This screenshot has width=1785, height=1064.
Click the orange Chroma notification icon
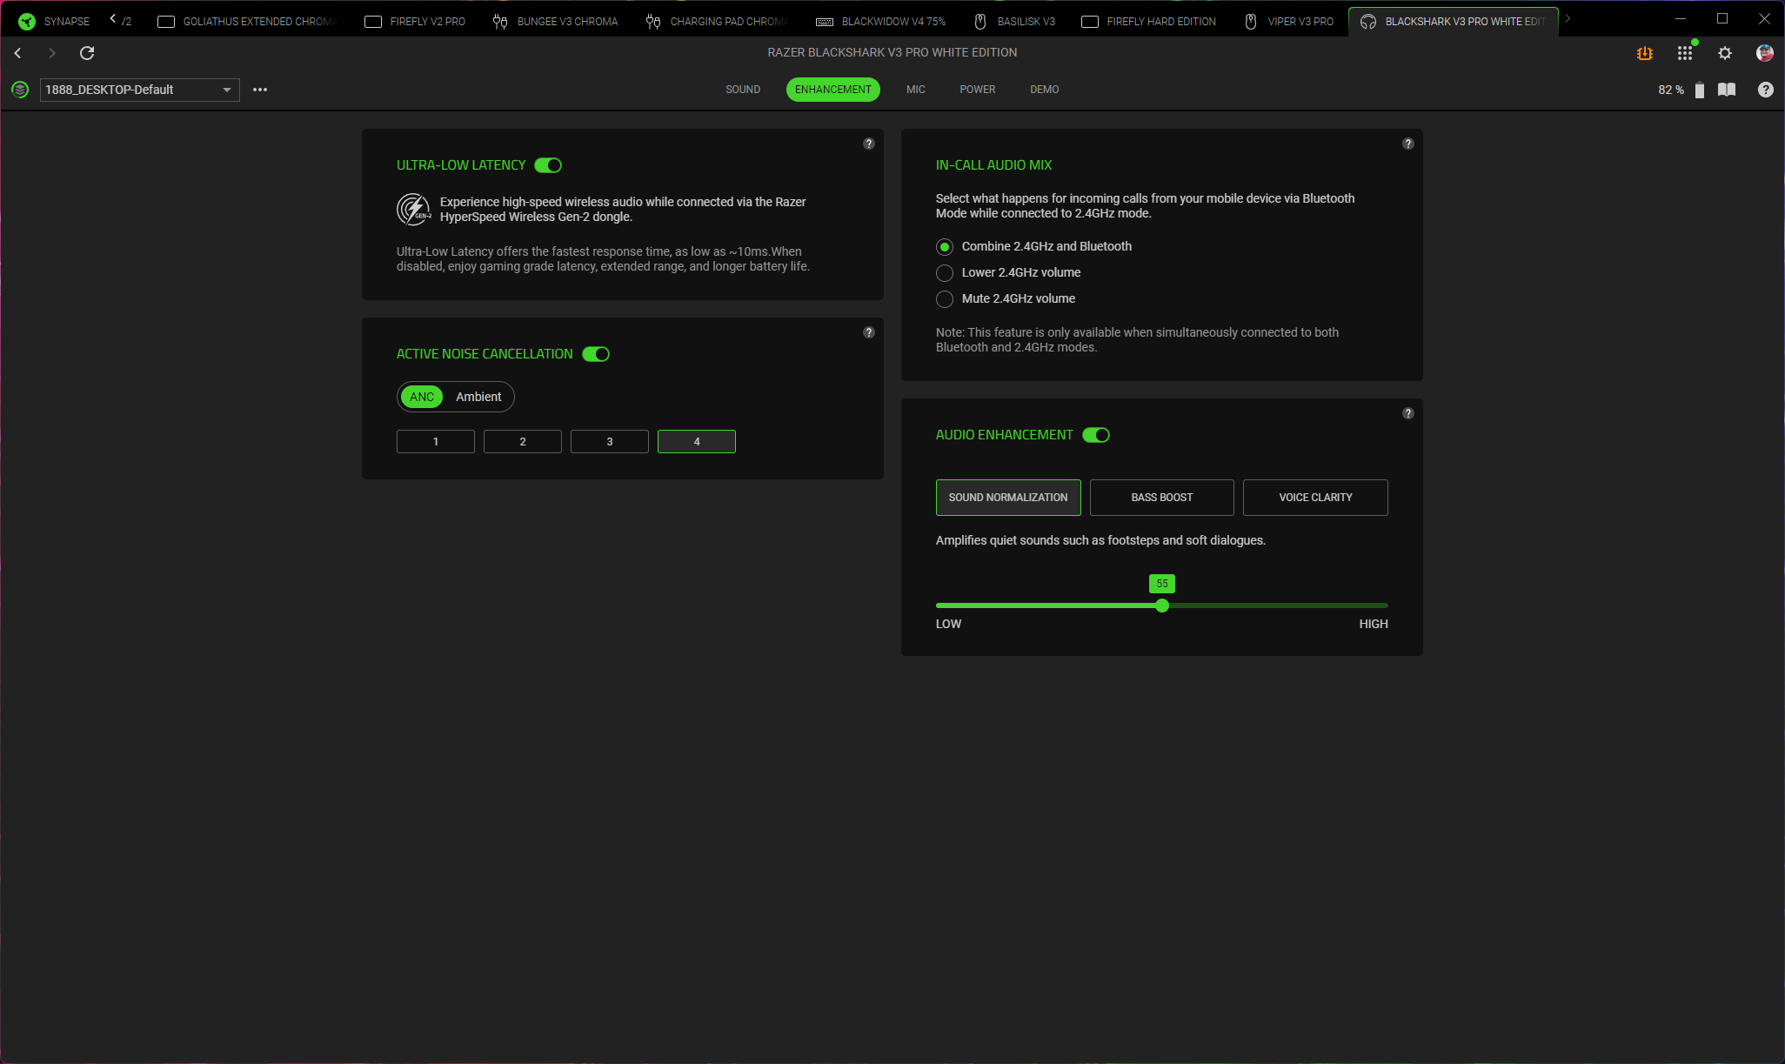pos(1644,53)
